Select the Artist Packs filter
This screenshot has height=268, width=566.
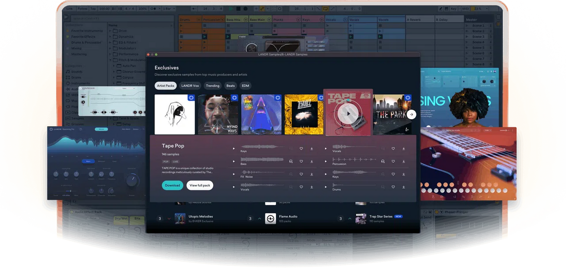[166, 86]
